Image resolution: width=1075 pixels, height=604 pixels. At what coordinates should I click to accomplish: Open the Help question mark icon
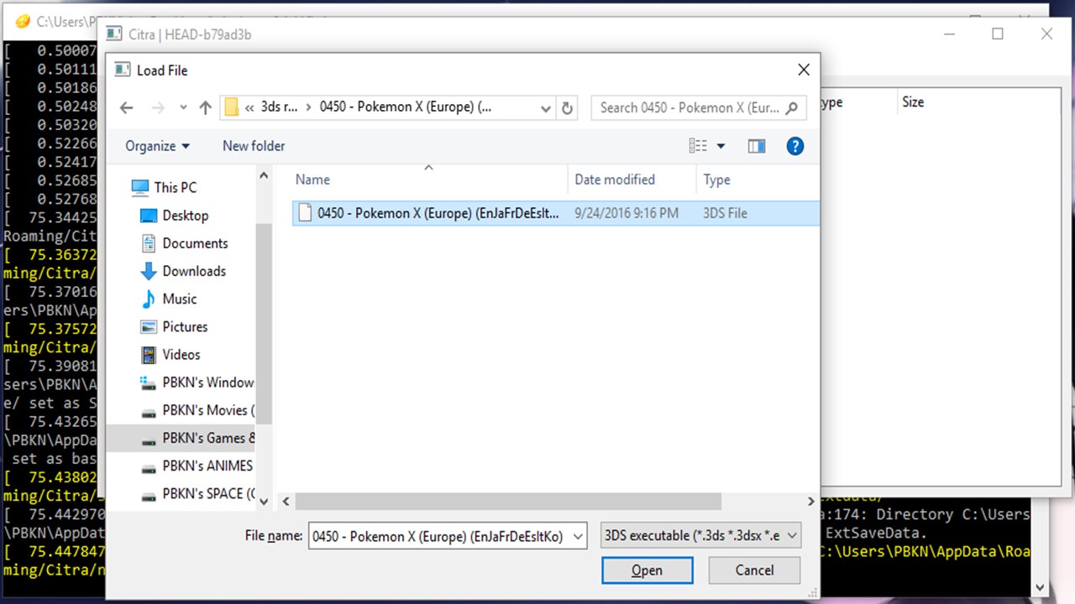pyautogui.click(x=794, y=146)
